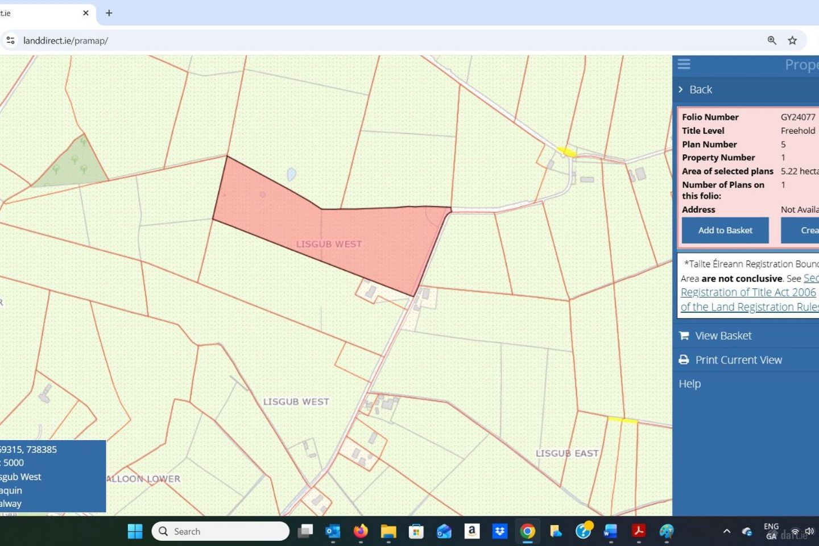Open Adobe Acrobat from the taskbar

(638, 531)
